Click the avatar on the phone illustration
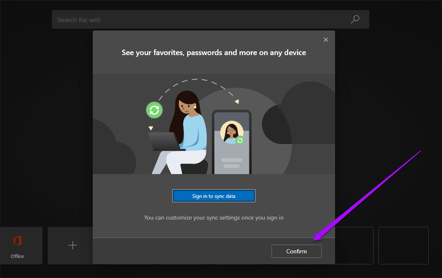The image size is (442, 278). (x=231, y=132)
